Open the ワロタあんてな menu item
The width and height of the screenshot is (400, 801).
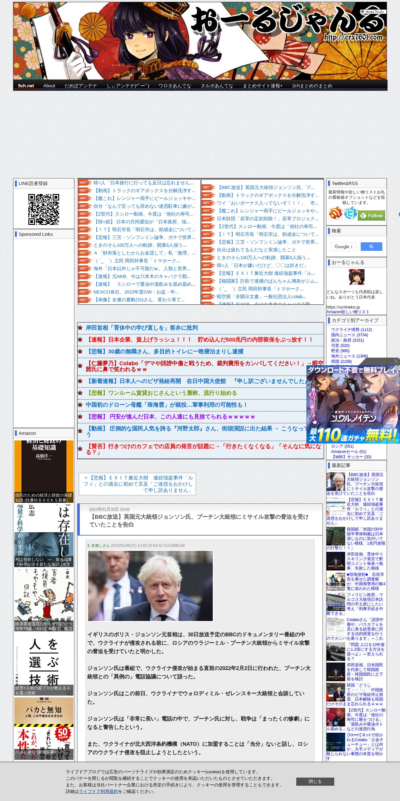coord(175,86)
